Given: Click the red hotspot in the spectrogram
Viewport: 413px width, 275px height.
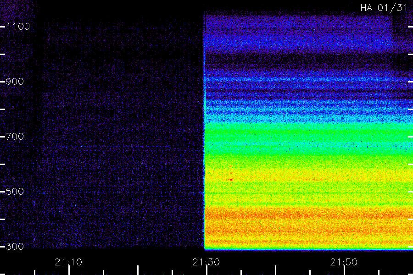Looking at the screenshot, I should [x=231, y=180].
